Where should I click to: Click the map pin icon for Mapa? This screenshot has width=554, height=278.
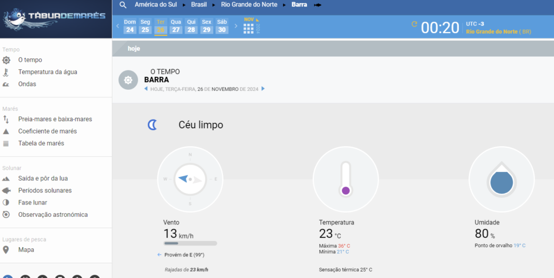[5, 250]
